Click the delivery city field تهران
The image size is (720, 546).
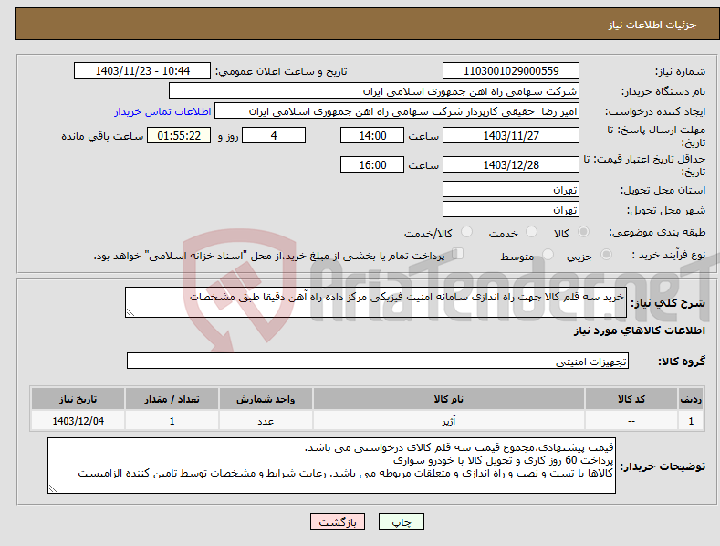pyautogui.click(x=511, y=210)
